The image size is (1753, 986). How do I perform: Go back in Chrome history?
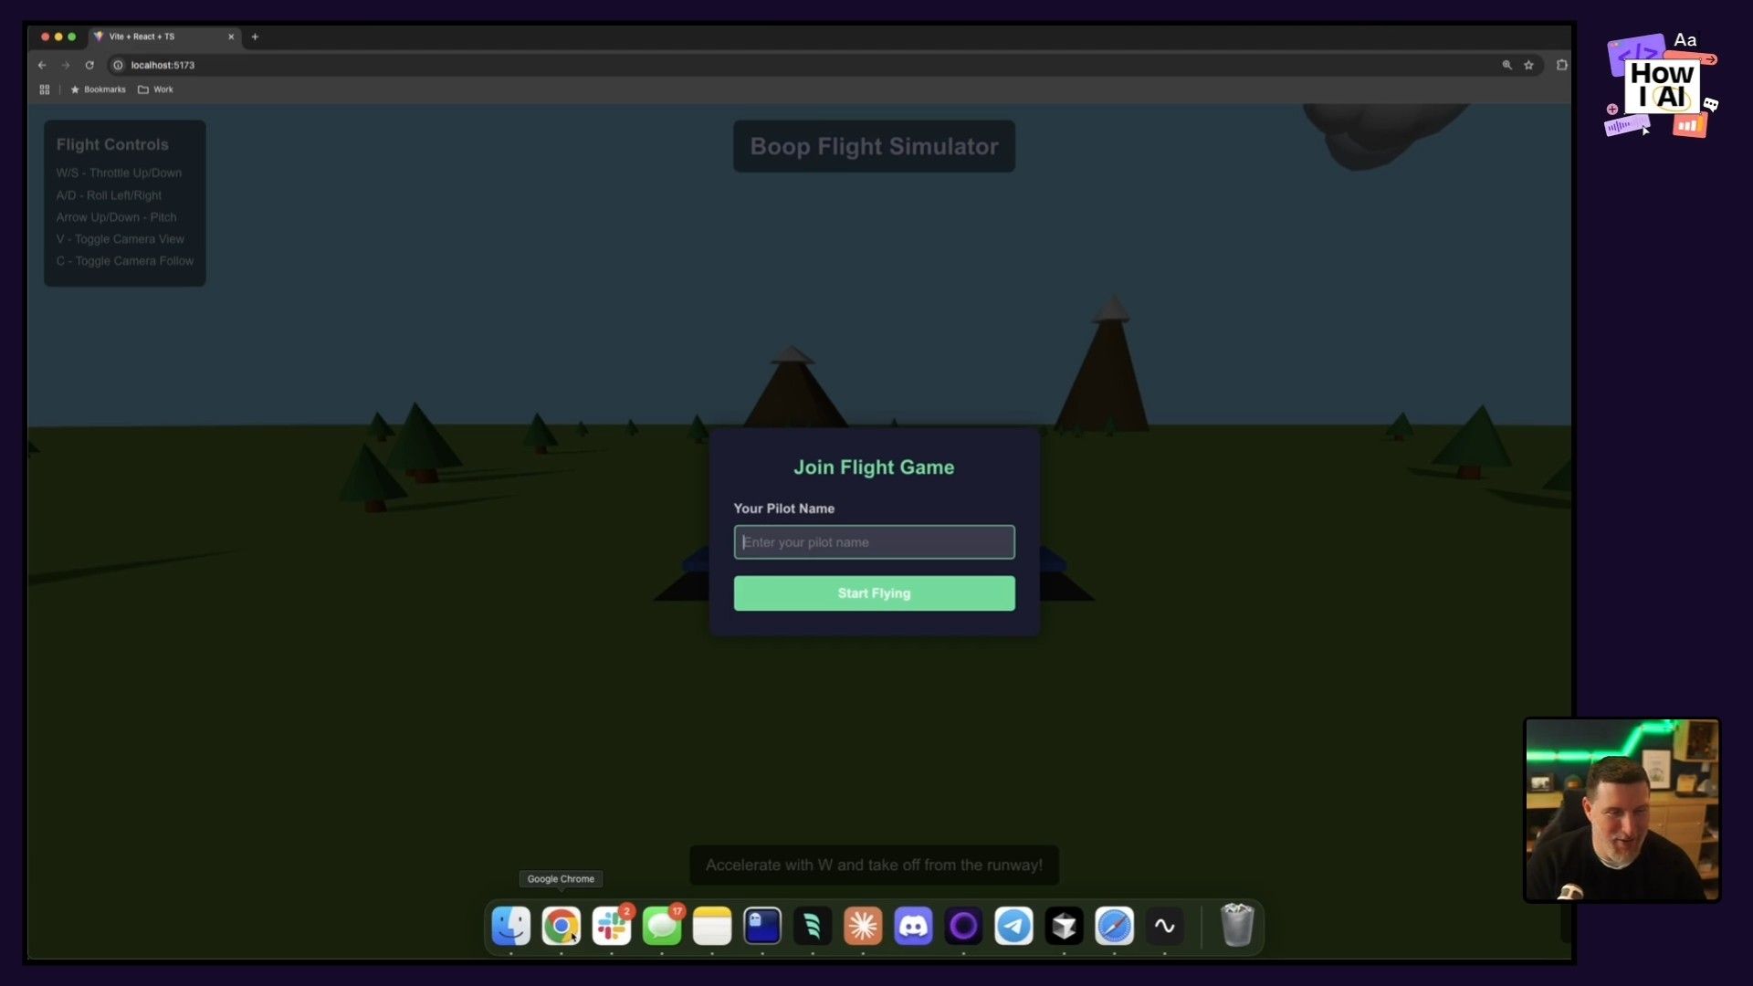pyautogui.click(x=42, y=65)
